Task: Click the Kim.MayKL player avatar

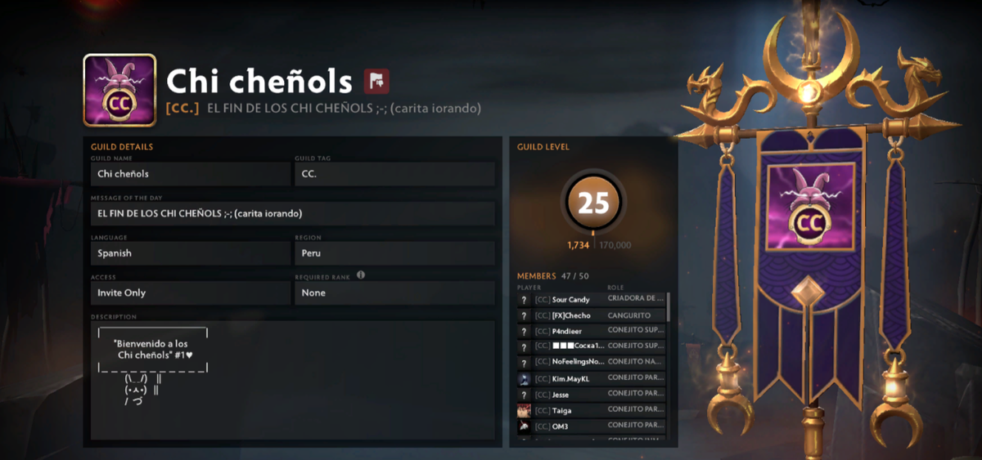Action: pyautogui.click(x=524, y=379)
